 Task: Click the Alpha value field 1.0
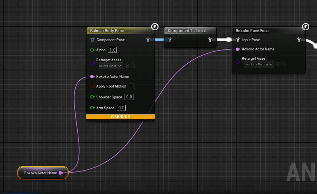[112, 50]
